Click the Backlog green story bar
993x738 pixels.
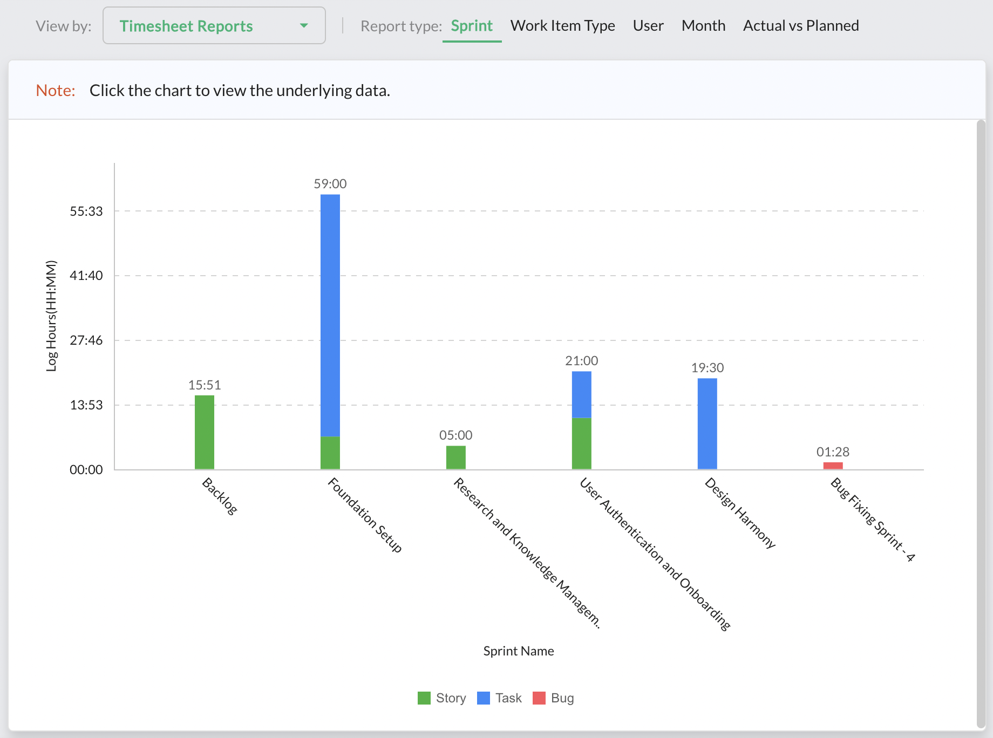coord(205,432)
